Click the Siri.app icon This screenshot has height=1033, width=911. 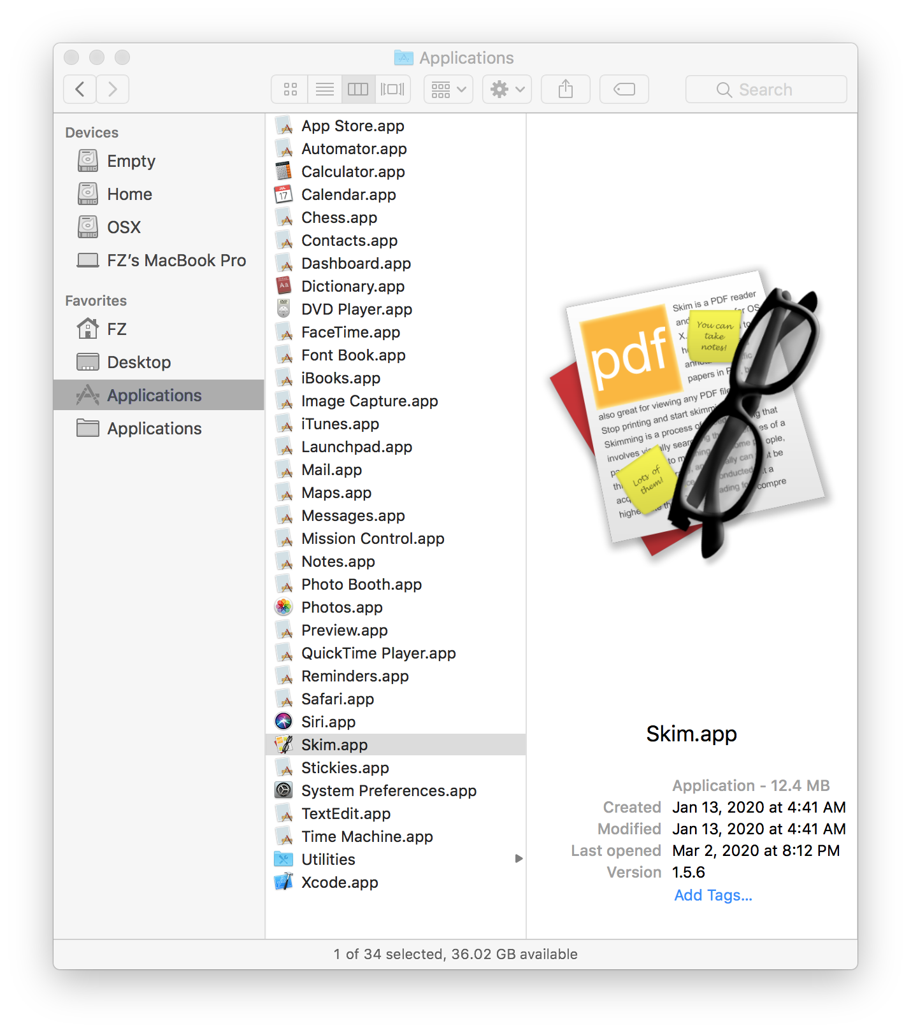coord(283,722)
